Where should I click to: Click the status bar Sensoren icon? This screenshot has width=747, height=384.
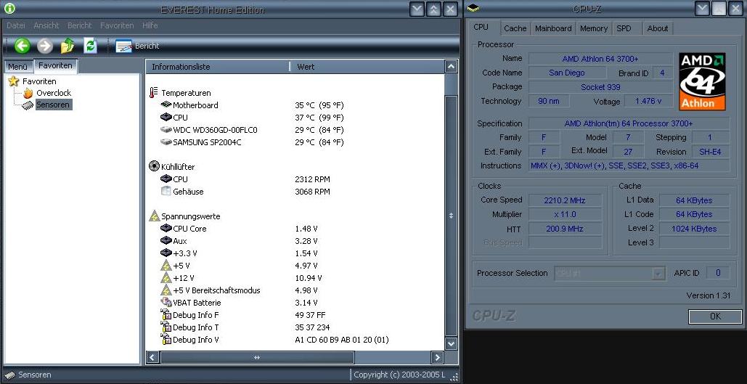[9, 375]
